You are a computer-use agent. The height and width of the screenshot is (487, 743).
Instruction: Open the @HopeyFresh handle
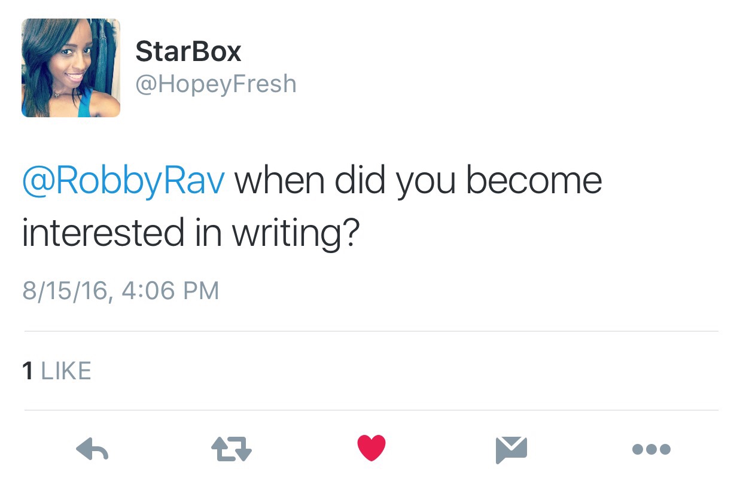(216, 84)
